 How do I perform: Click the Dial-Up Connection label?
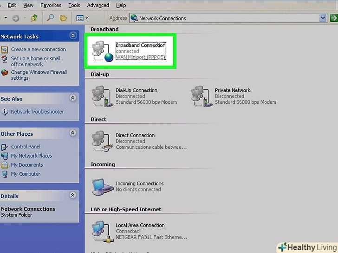click(x=136, y=90)
